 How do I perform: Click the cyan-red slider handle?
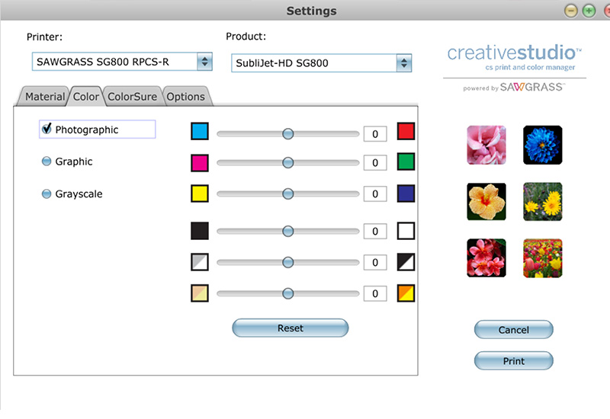tap(287, 133)
